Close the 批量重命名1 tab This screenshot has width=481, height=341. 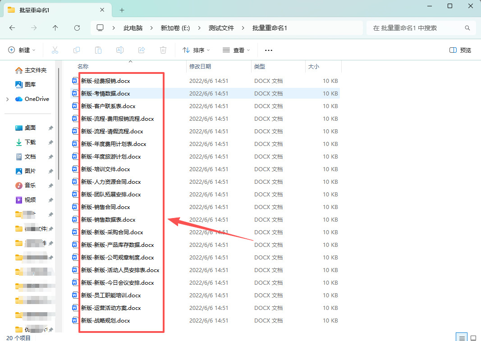[x=102, y=10]
